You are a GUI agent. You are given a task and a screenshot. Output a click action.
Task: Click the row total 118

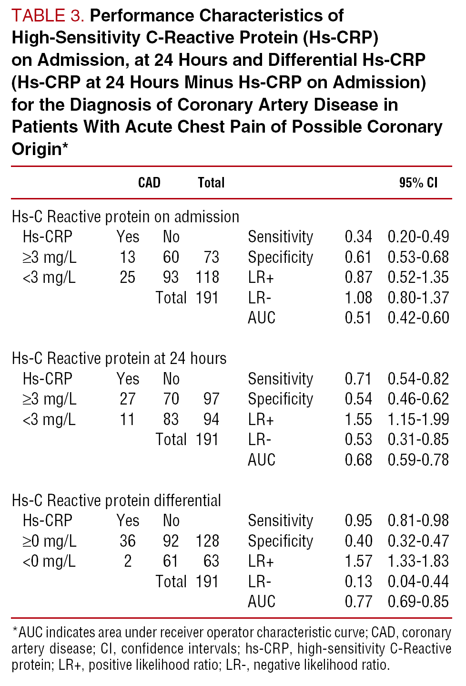[x=207, y=277]
